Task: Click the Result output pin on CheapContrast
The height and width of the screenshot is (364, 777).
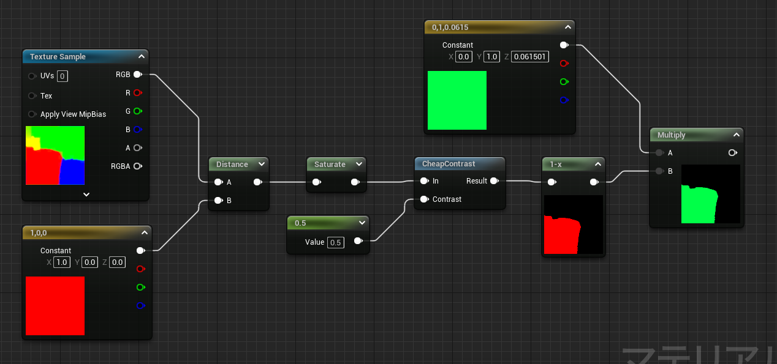Action: 493,181
